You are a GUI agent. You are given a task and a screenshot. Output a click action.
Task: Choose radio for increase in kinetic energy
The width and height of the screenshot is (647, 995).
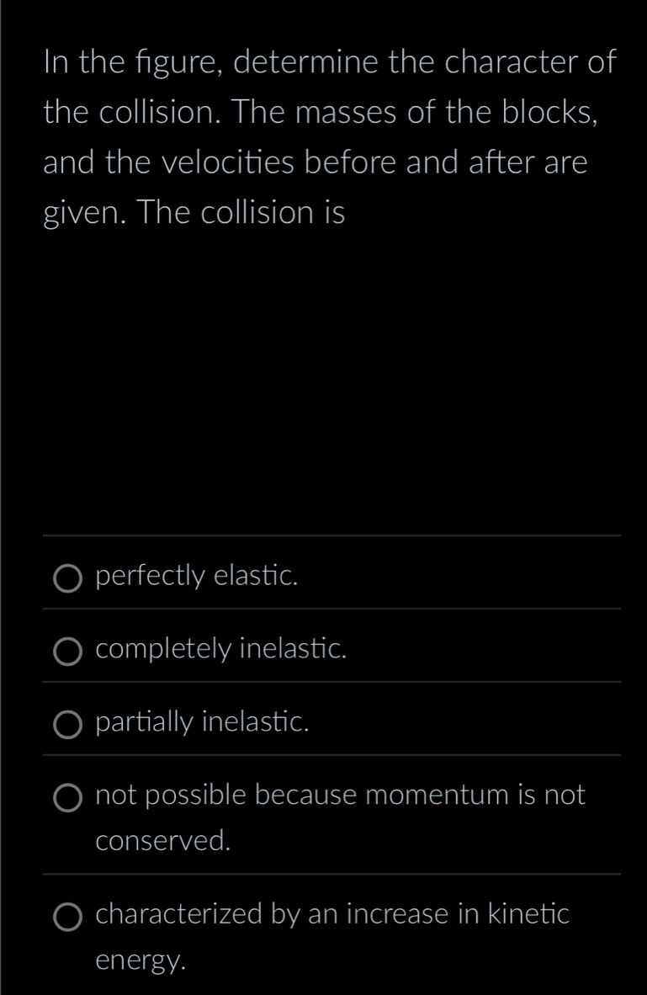[69, 916]
